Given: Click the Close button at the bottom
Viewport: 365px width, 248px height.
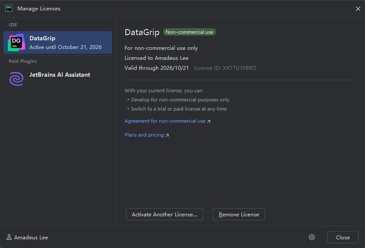Looking at the screenshot, I should click(x=343, y=237).
